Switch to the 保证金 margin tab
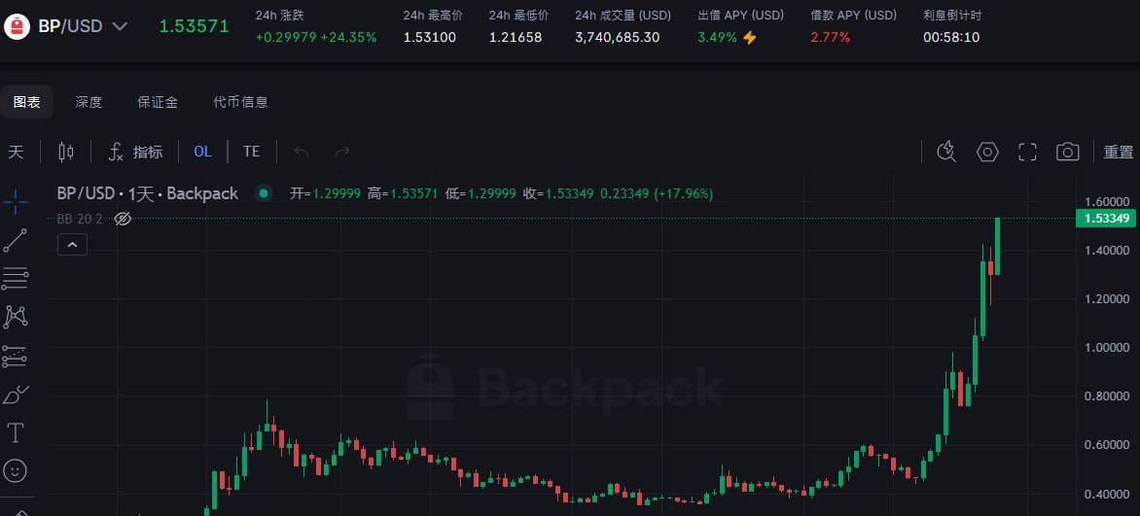 [158, 102]
